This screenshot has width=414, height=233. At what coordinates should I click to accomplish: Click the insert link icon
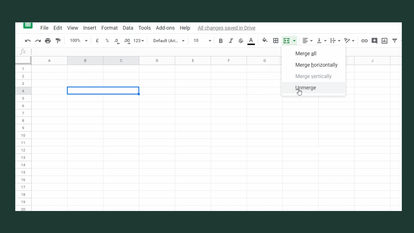coord(364,41)
